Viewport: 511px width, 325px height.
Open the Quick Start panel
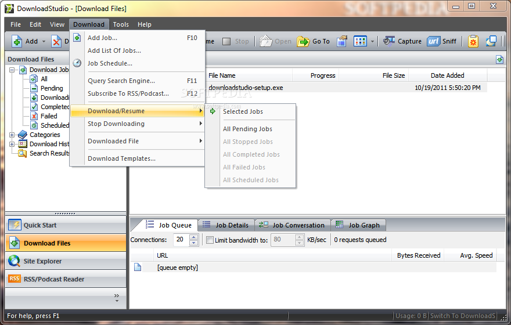(66, 225)
